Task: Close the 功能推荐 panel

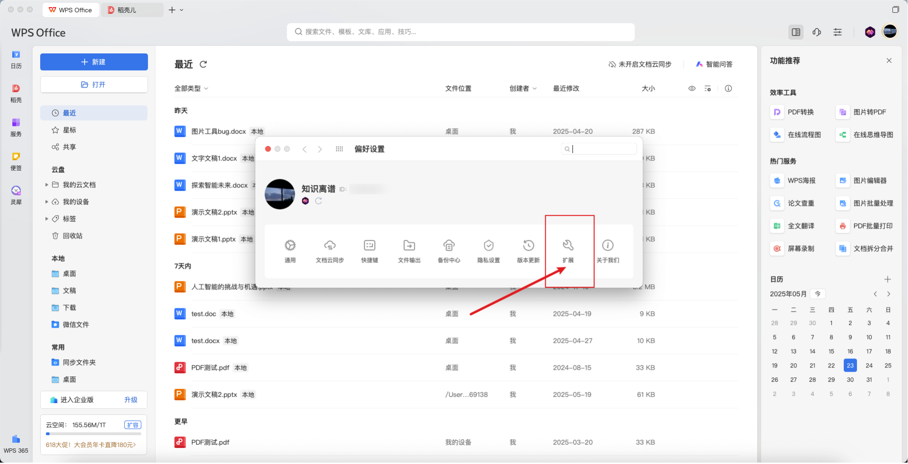Action: pos(889,61)
